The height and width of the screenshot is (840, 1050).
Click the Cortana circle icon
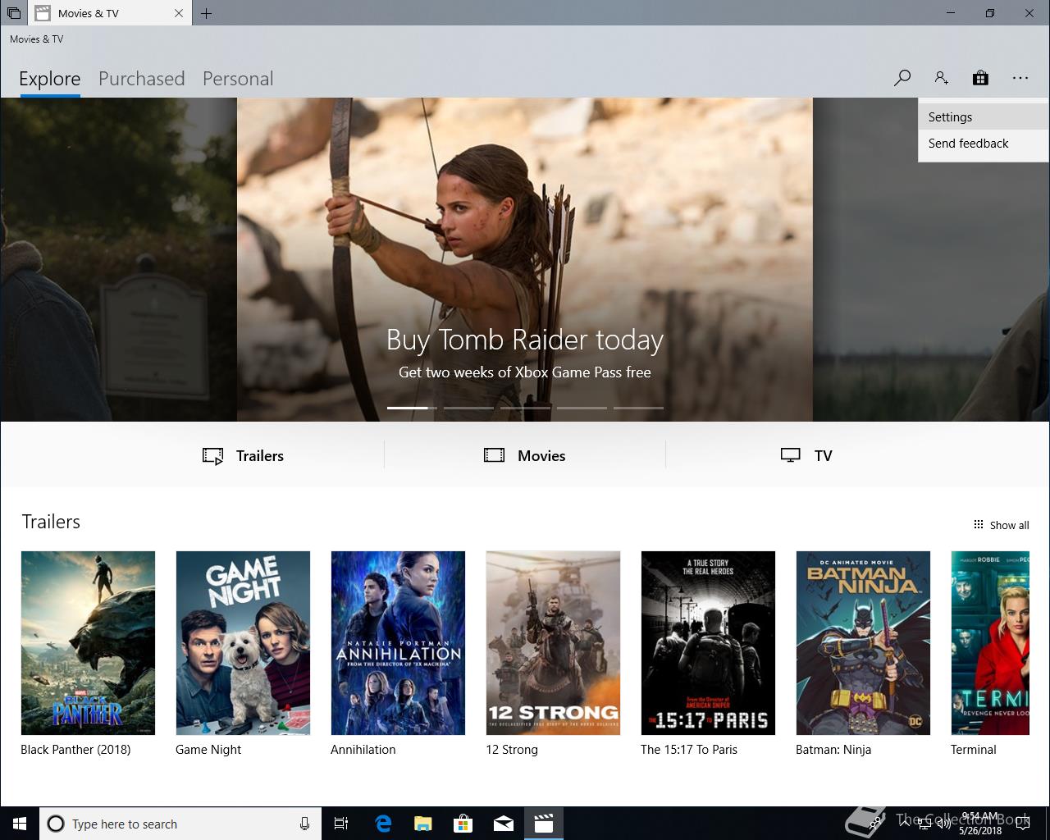tap(56, 824)
